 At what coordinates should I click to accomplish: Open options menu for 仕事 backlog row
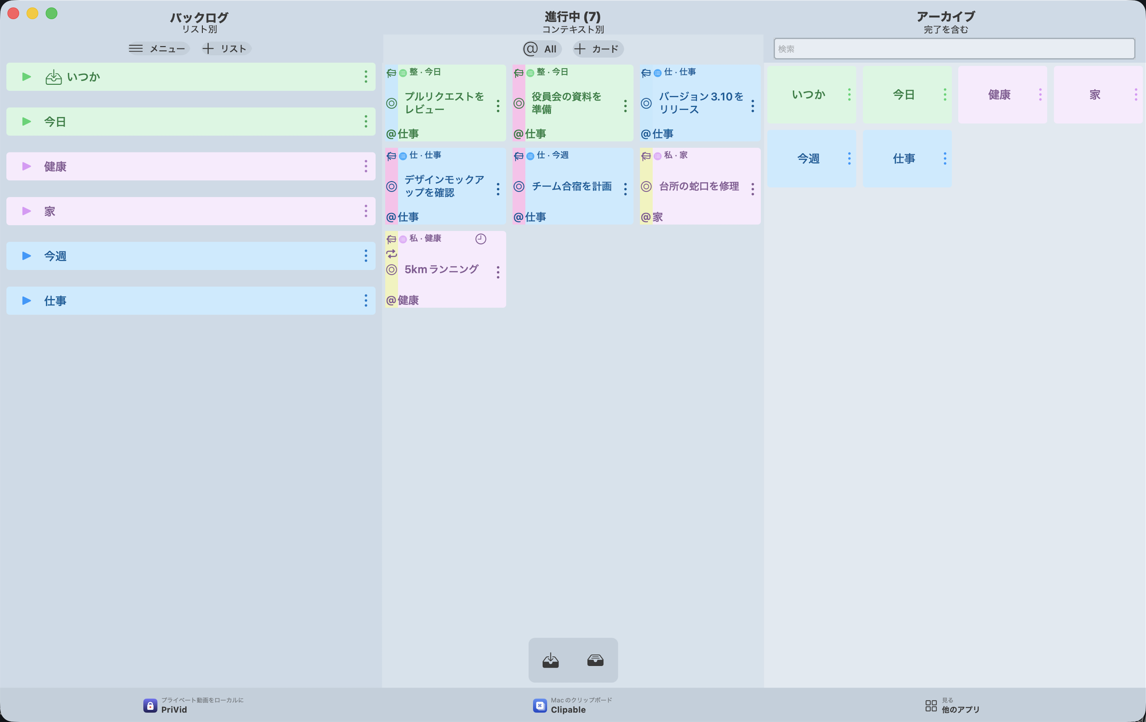[x=366, y=300]
